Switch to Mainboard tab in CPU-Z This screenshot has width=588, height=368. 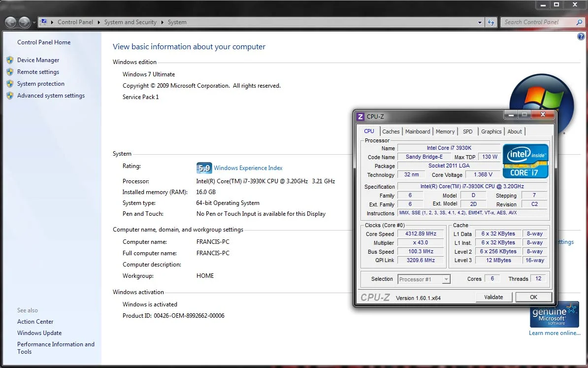pos(418,132)
